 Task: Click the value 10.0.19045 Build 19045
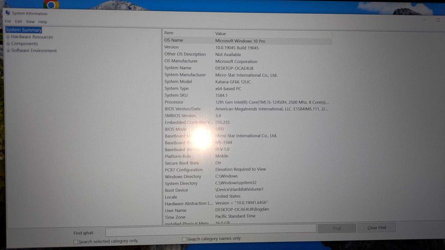point(237,48)
